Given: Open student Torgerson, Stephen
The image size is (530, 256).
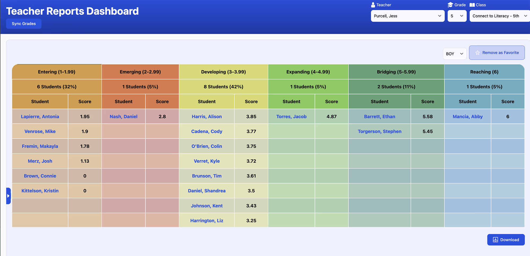Looking at the screenshot, I should (379, 131).
